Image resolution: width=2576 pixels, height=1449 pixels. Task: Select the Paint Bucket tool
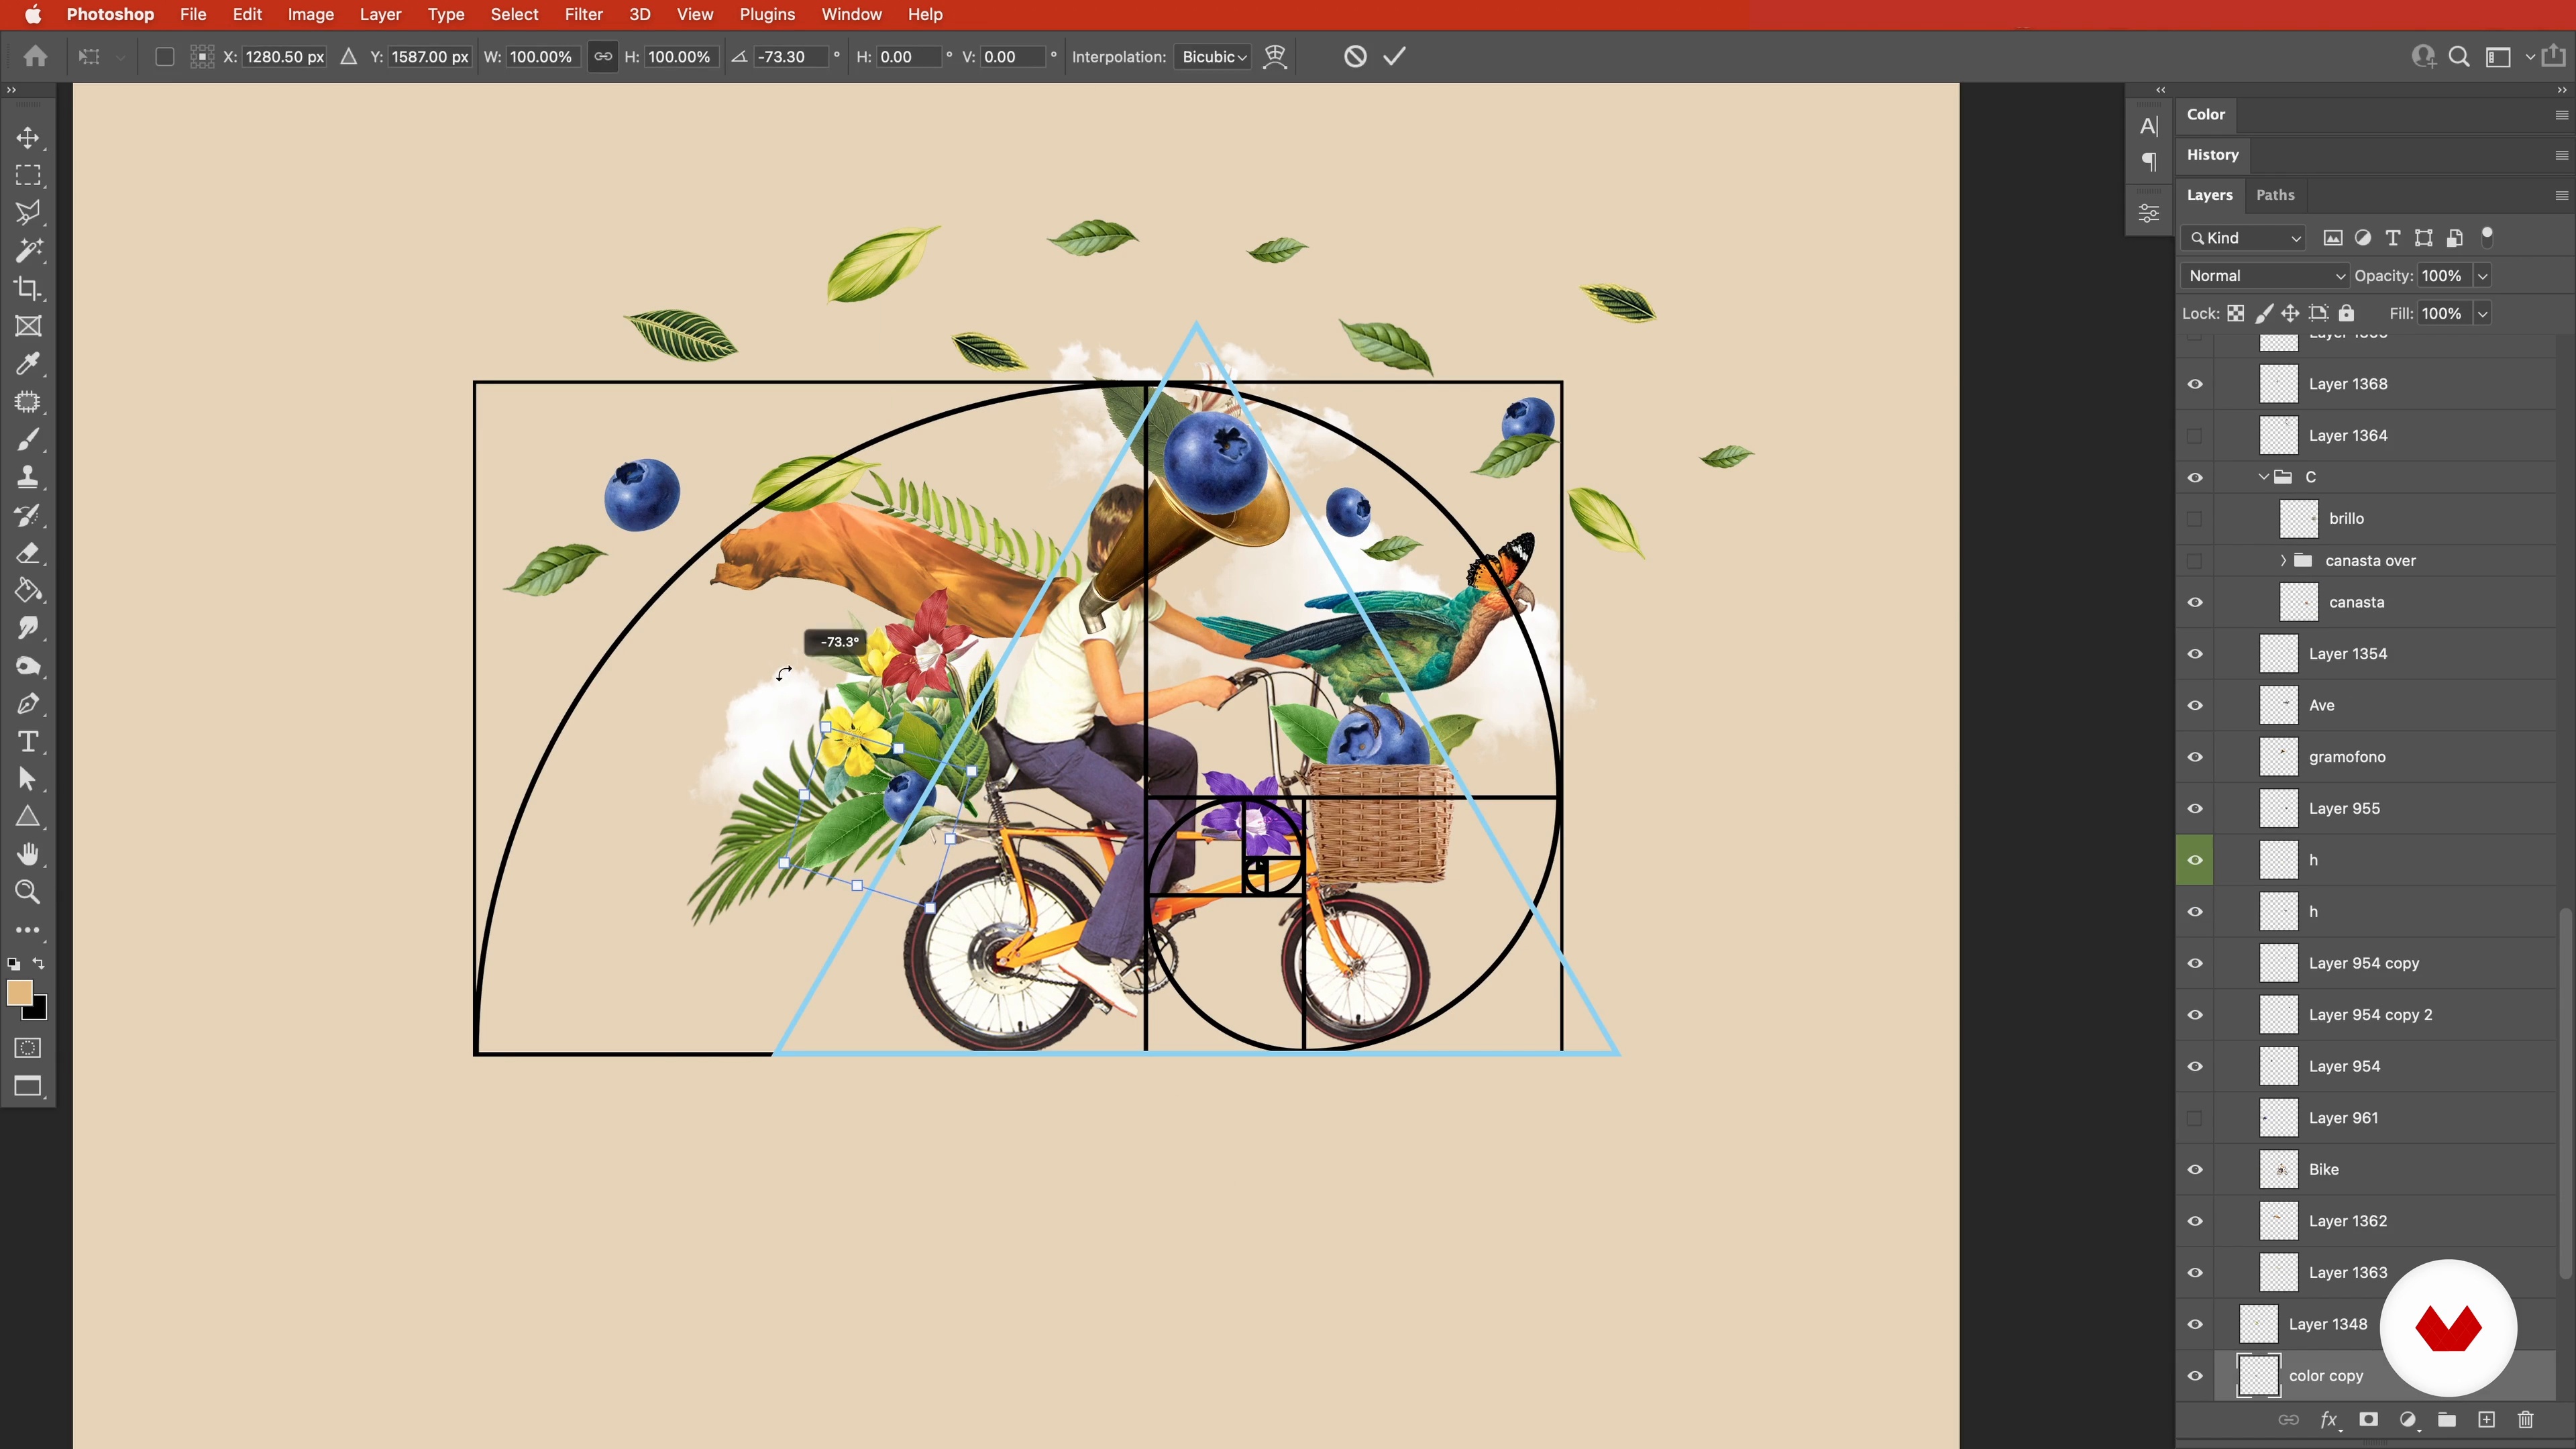pyautogui.click(x=28, y=591)
